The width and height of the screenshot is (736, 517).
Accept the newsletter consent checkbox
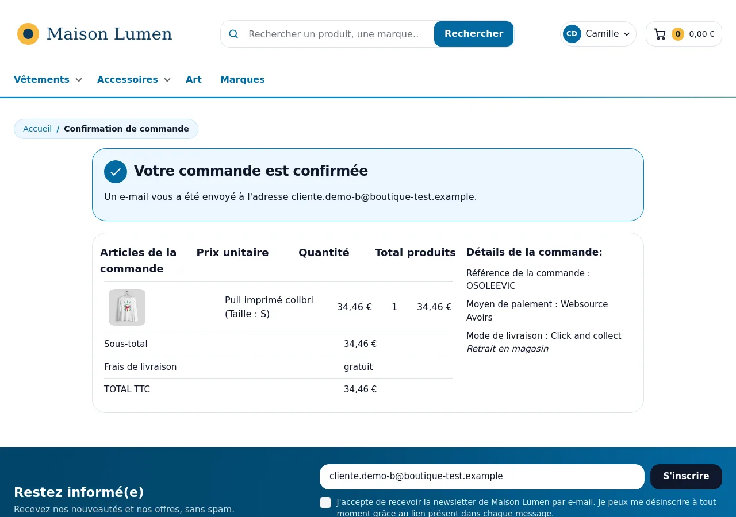click(x=325, y=503)
